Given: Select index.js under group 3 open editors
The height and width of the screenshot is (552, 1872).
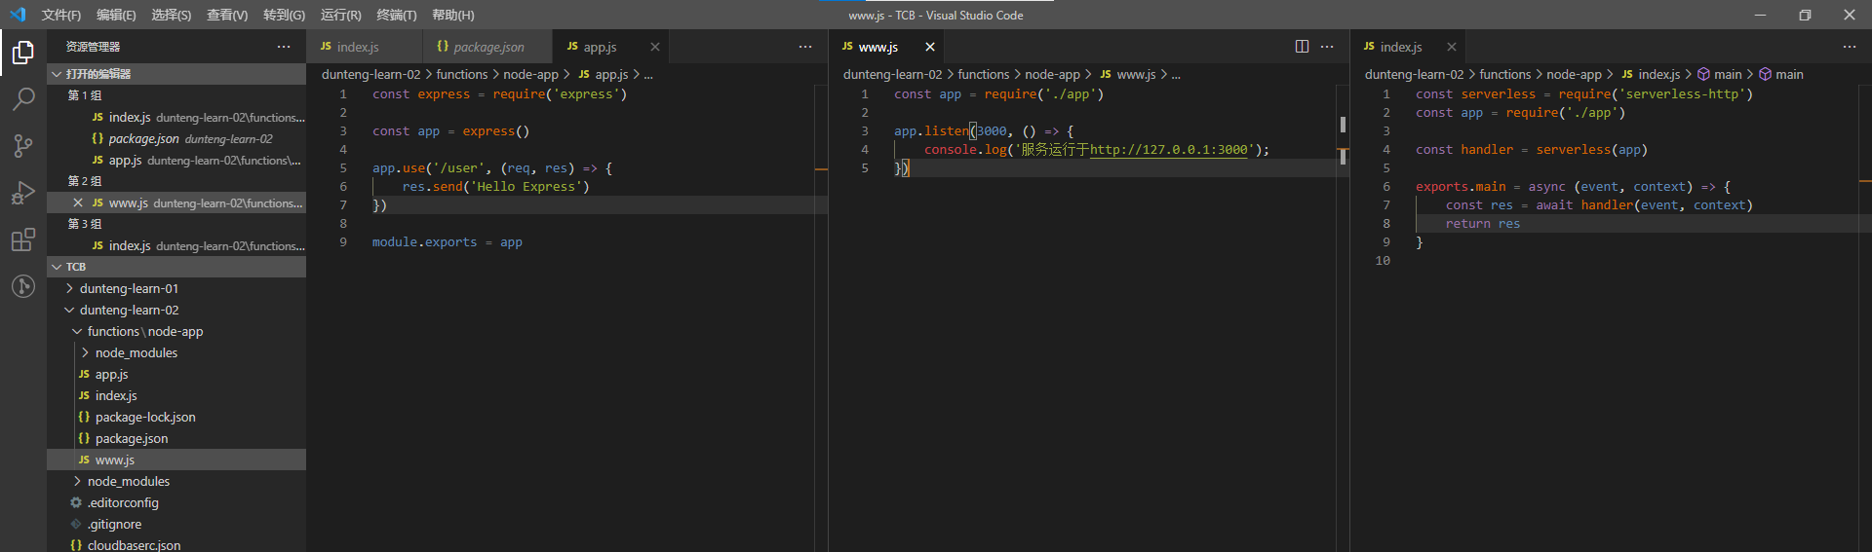Looking at the screenshot, I should [x=176, y=245].
